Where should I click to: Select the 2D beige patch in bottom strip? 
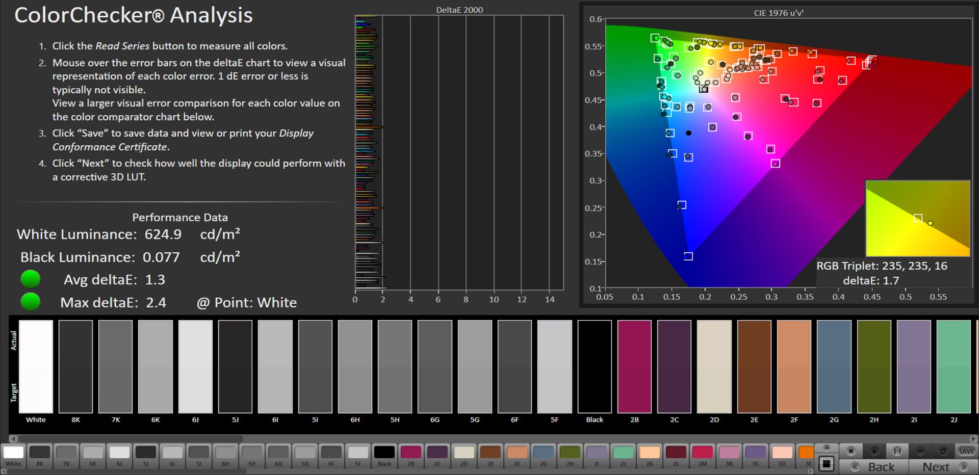click(464, 456)
